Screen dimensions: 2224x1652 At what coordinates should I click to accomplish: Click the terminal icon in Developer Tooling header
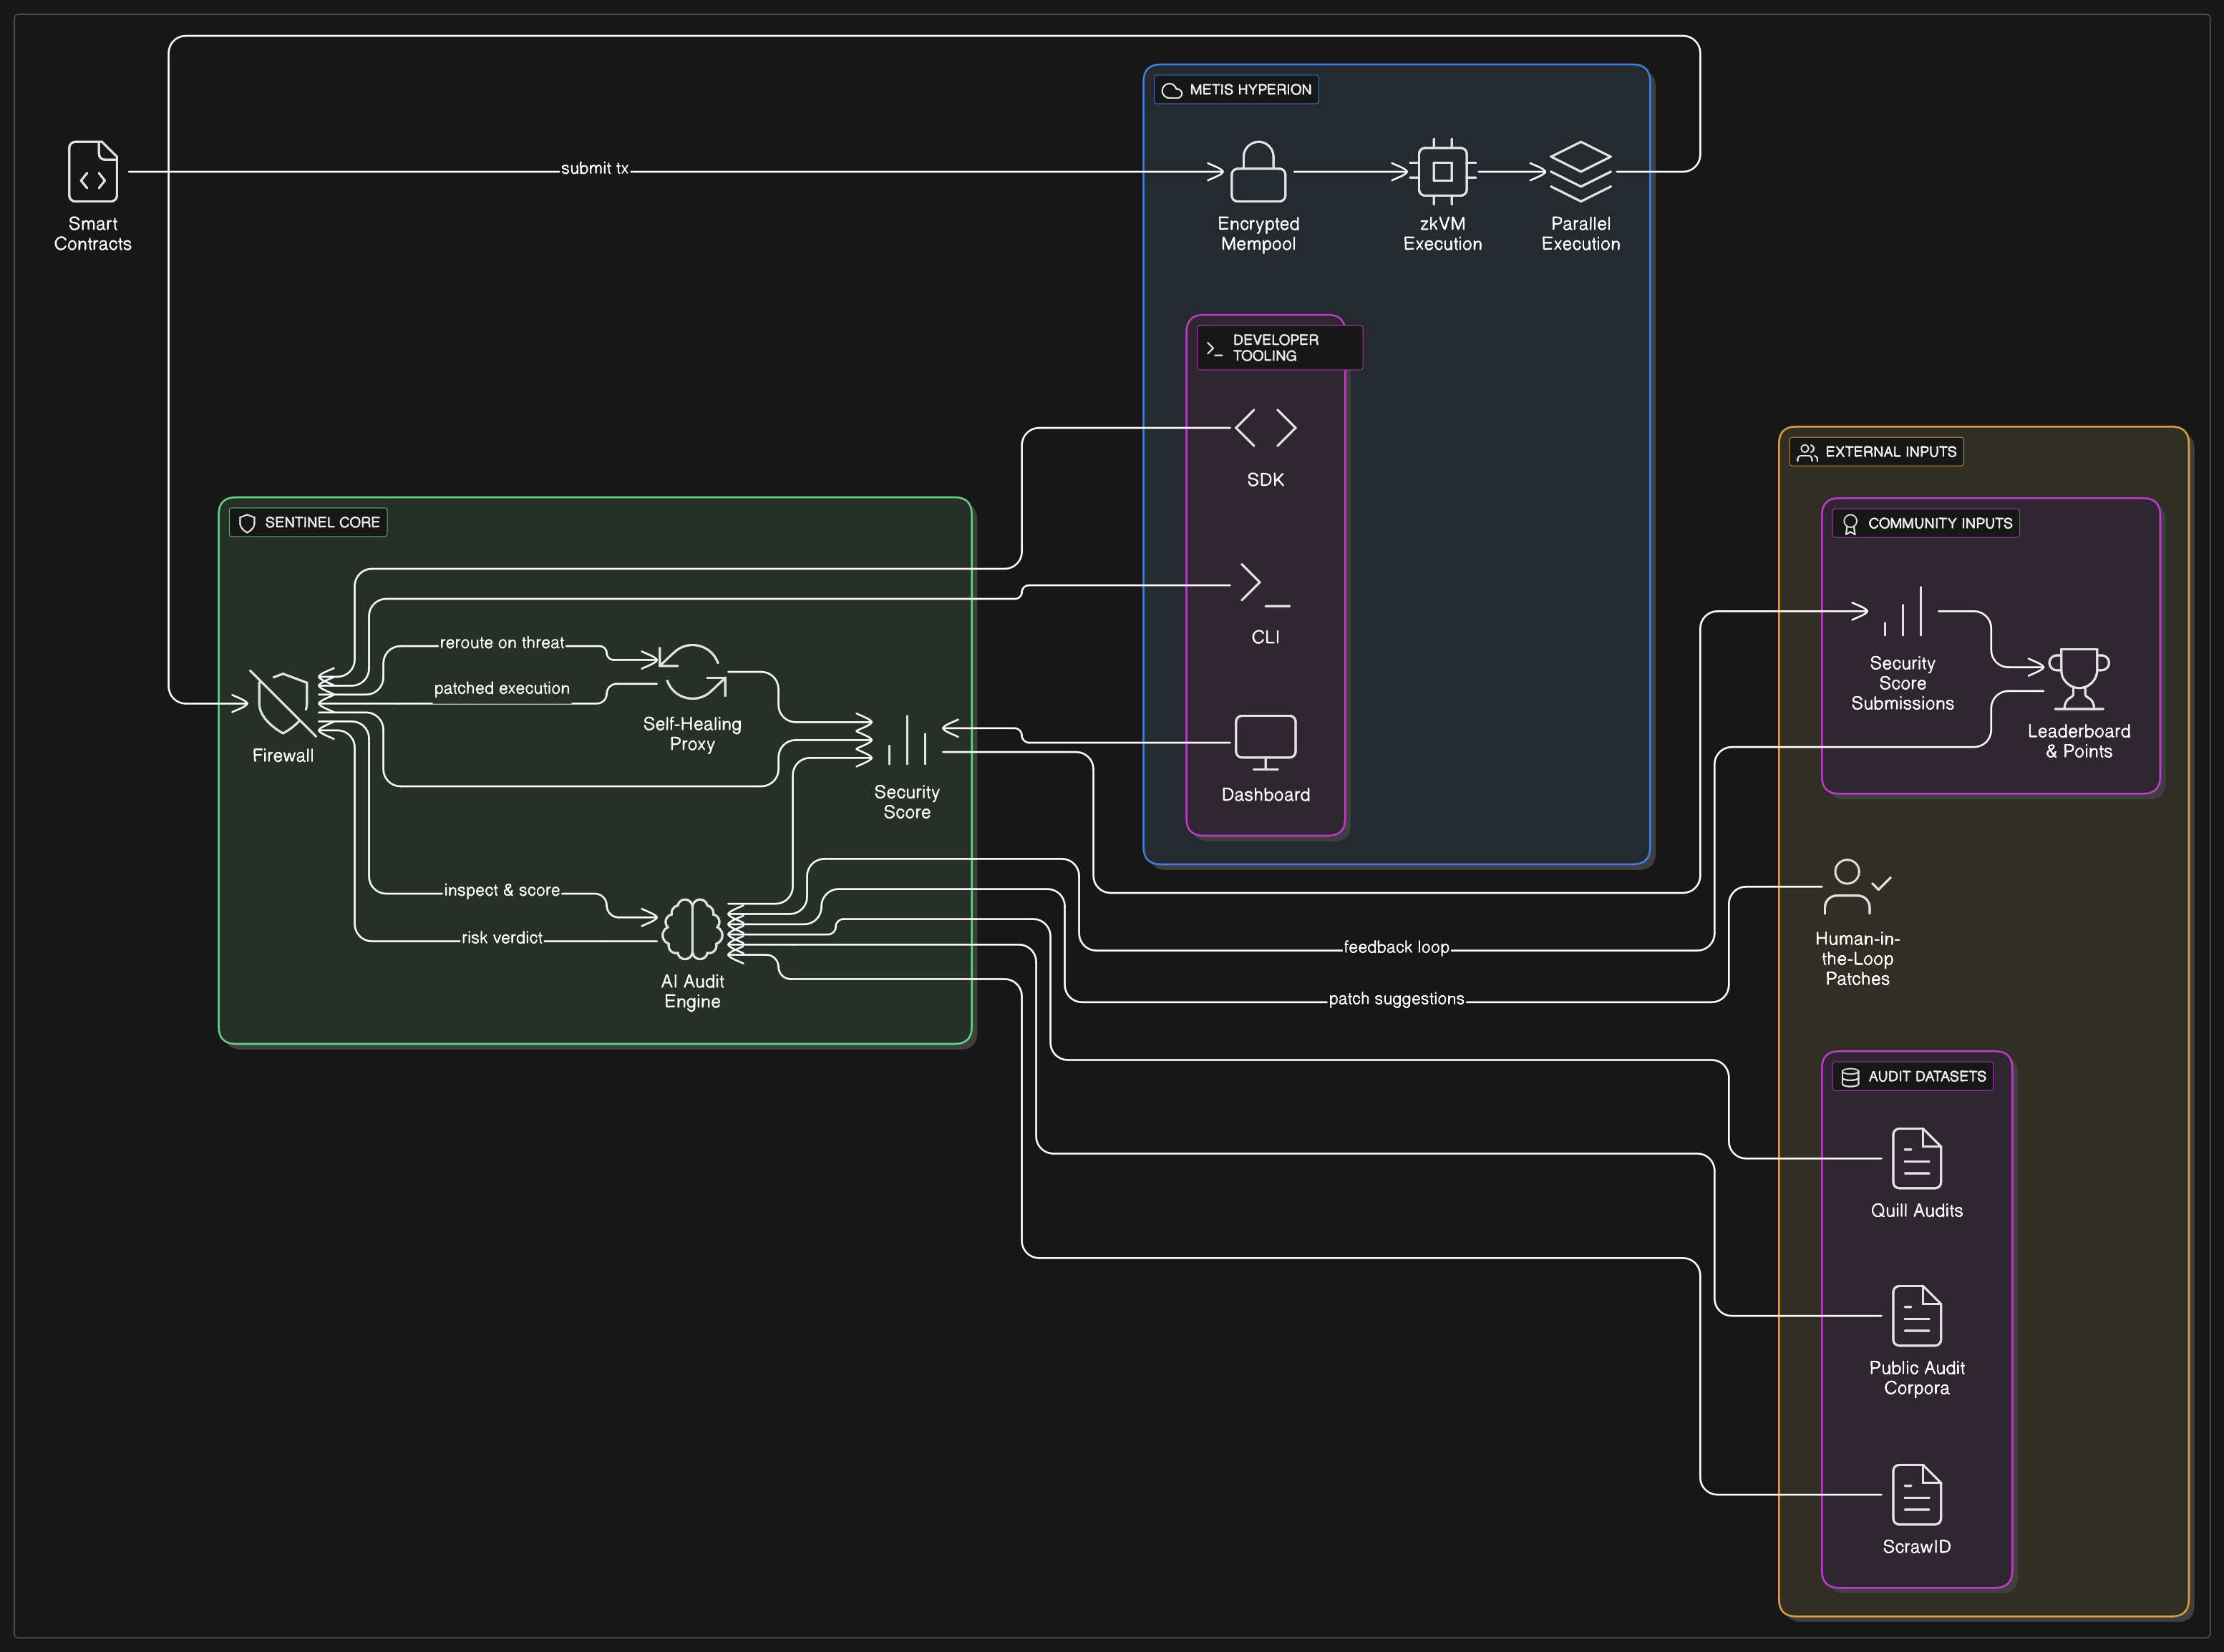[1213, 348]
